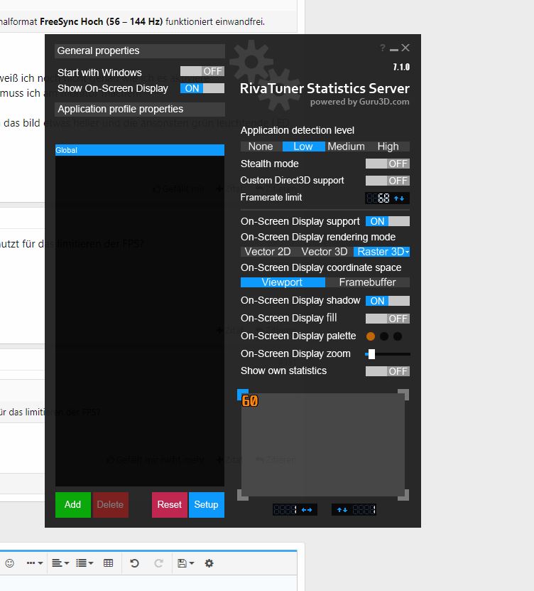Viewport: 534px width, 591px height.
Task: Enable Stealth mode switch
Action: (x=387, y=164)
